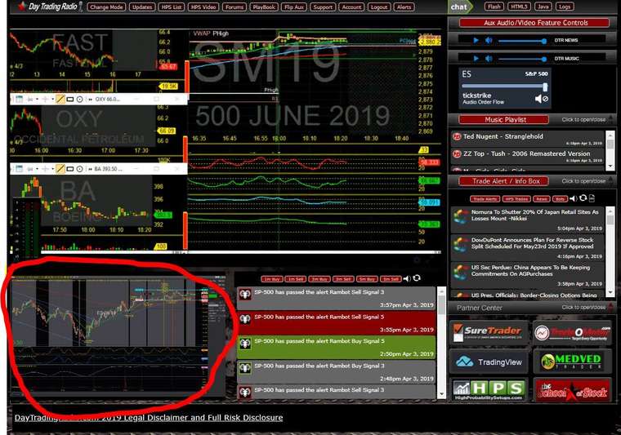The width and height of the screenshot is (621, 435).
Task: Refresh the Rambot signal alerts list
Action: (418, 278)
